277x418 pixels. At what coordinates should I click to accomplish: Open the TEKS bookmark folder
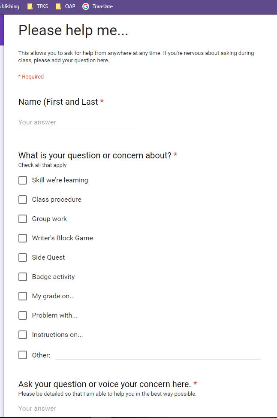(38, 6)
